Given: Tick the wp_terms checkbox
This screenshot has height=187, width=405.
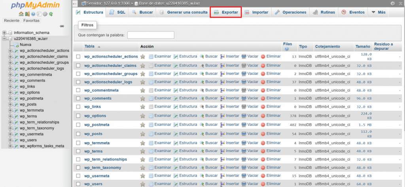Looking at the screenshot, I should pos(78,151).
